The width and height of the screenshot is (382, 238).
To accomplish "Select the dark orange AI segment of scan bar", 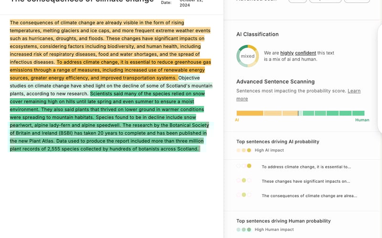I will point(249,113).
